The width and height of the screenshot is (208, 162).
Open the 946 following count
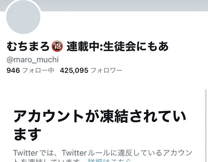13,70
